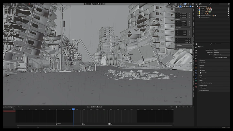233x131 pixels.
Task: Expand the Sampling panel
Action: pyautogui.click(x=214, y=60)
